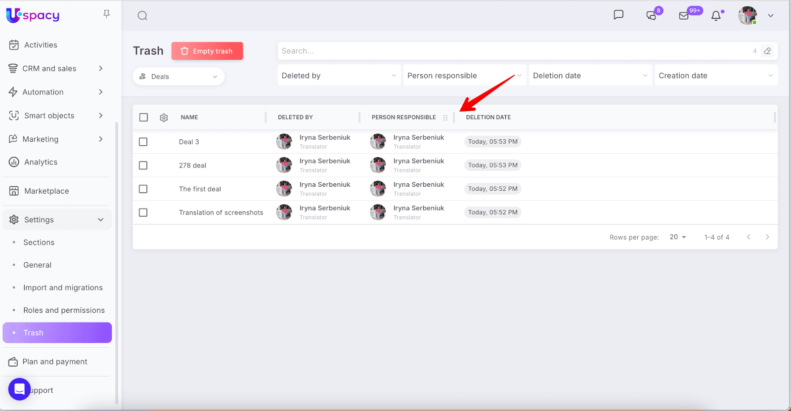Select the Translation of screenshots row checkbox
This screenshot has height=411, width=791.
(143, 212)
